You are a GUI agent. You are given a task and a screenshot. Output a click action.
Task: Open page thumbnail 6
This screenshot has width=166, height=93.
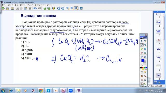[x=158, y=58]
